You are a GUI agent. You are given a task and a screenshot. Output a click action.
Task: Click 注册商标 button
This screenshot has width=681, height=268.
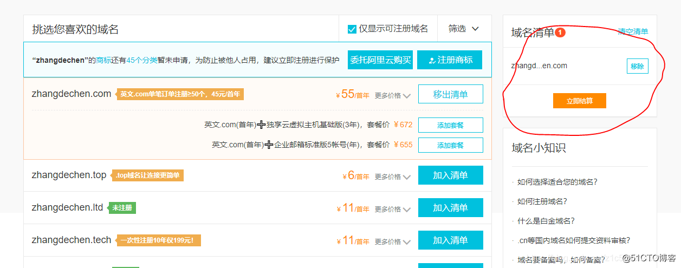[x=450, y=60]
